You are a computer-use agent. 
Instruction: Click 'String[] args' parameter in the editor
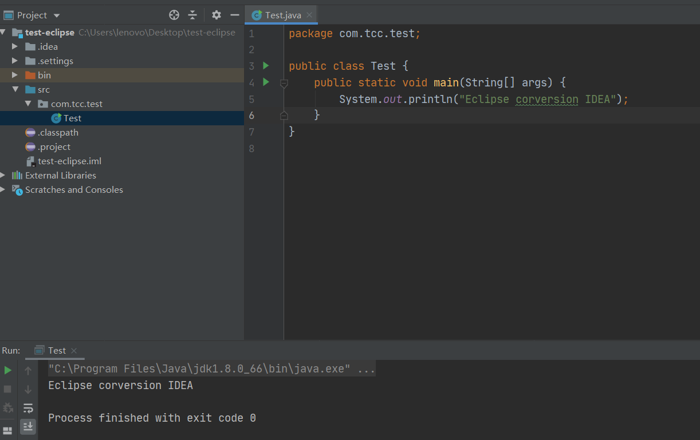[x=506, y=82]
